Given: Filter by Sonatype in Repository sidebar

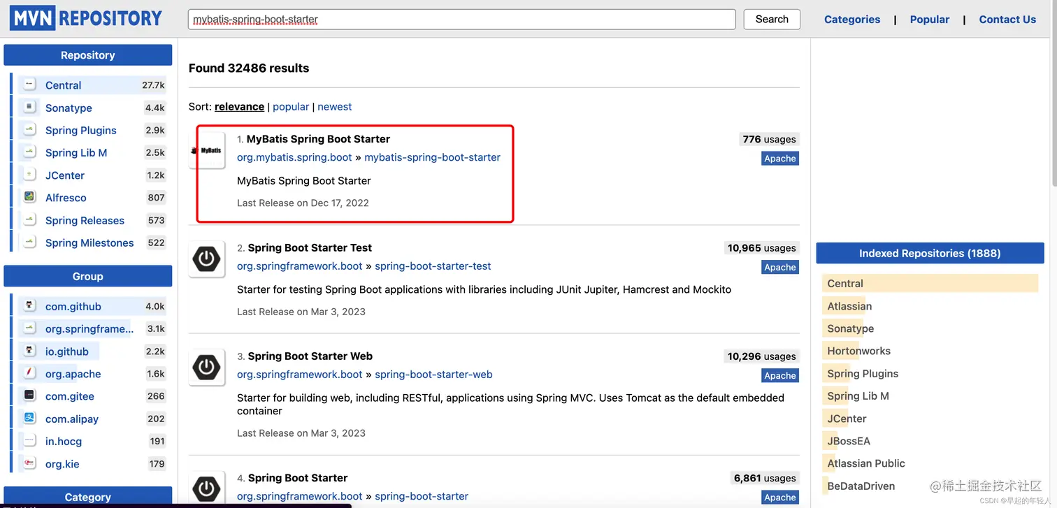Looking at the screenshot, I should 69,108.
